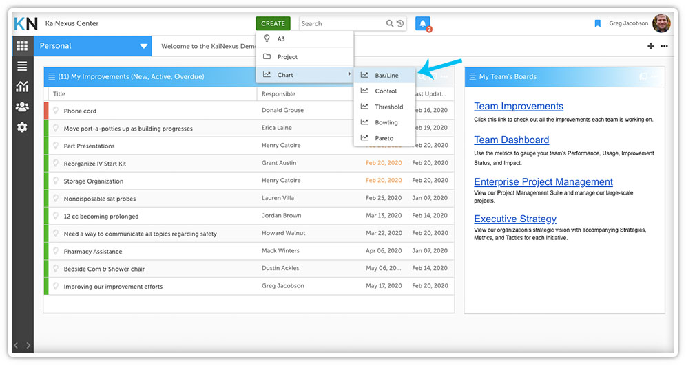Click the hamburger icon on My Team's Boards card
The image size is (686, 365).
[x=472, y=76]
